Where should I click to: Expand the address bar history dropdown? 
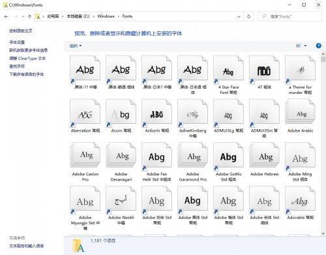(239, 16)
